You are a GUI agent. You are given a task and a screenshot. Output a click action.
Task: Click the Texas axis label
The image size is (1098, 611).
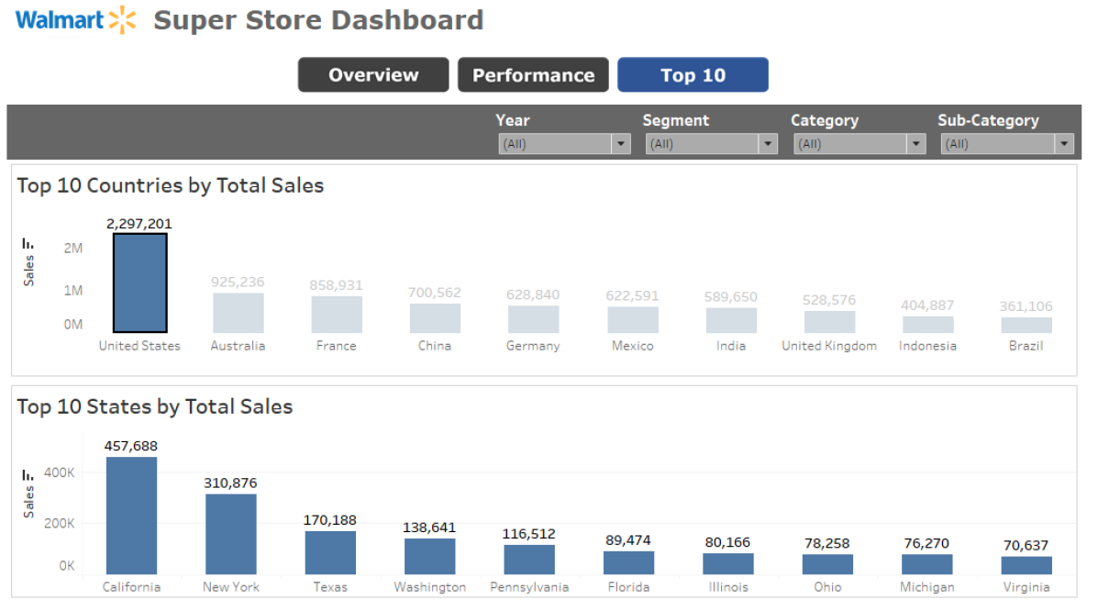(x=330, y=586)
